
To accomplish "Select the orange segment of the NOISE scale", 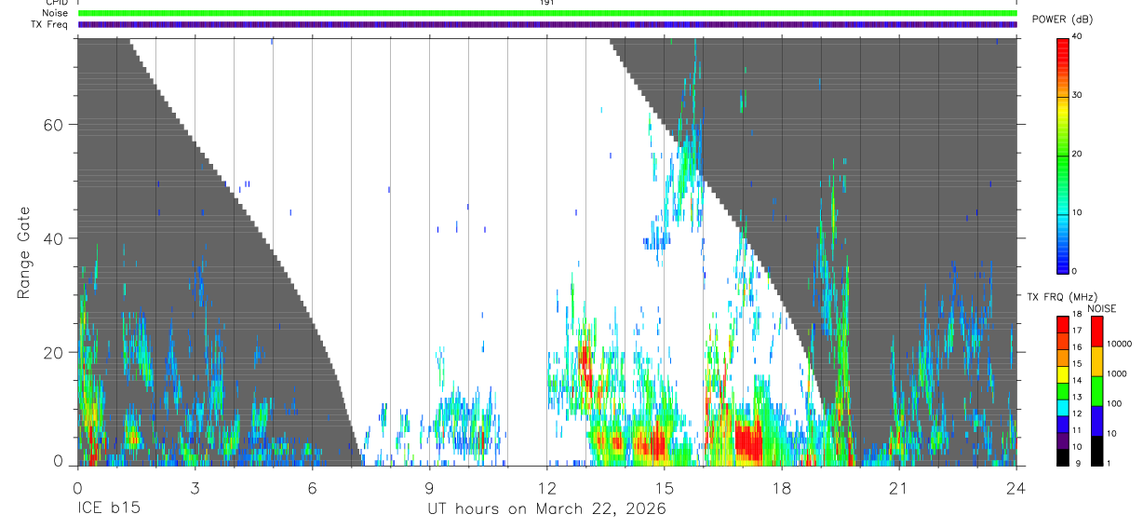I will tap(1097, 361).
